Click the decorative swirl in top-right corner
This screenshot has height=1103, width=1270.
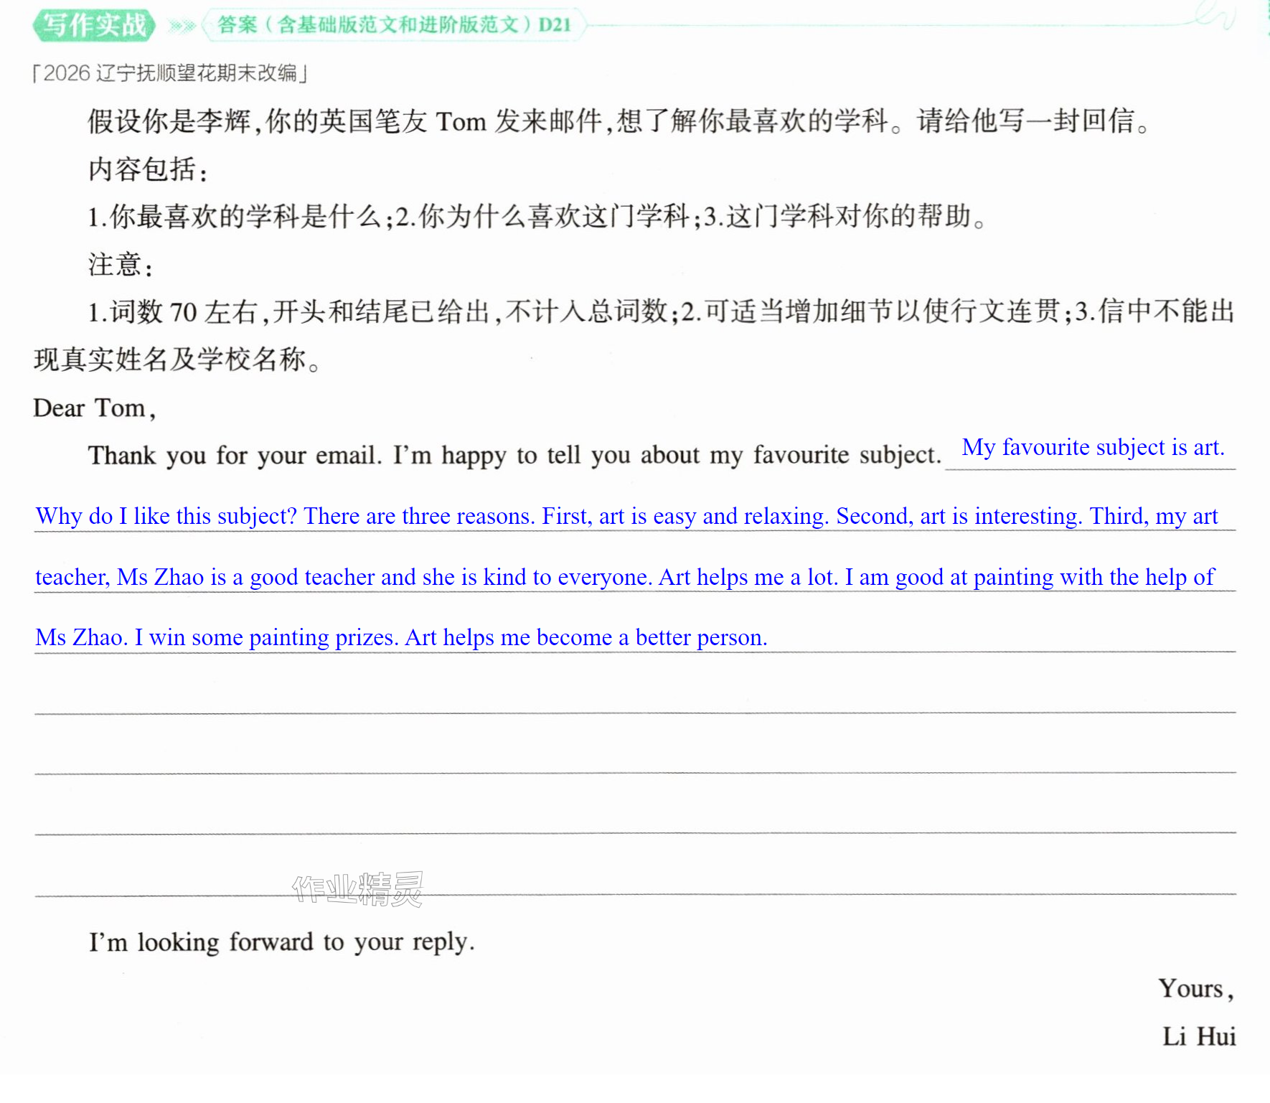coord(1215,14)
